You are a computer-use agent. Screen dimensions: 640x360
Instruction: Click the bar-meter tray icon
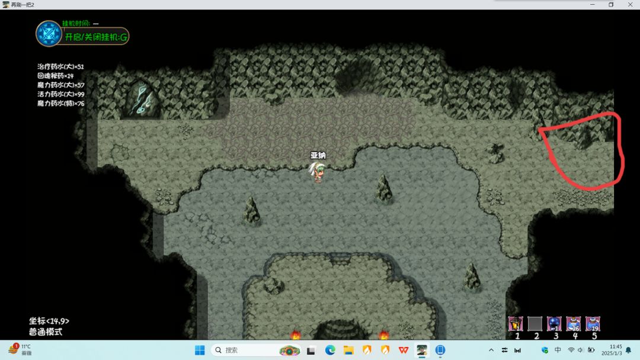click(x=517, y=350)
